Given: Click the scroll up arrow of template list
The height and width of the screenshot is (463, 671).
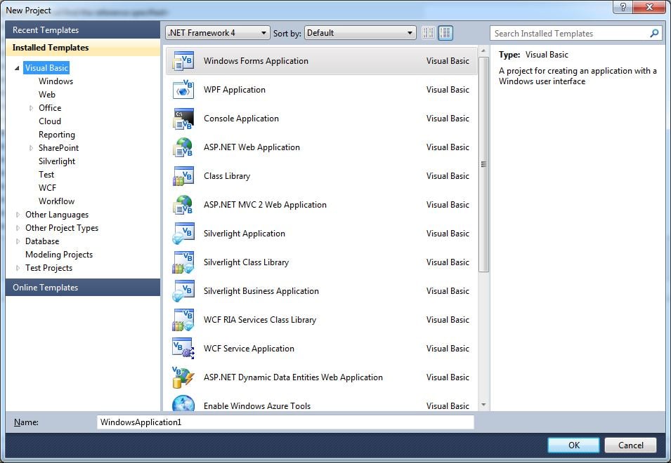Looking at the screenshot, I should [483, 51].
